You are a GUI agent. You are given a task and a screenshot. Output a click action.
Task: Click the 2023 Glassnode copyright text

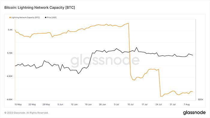pos(26,113)
